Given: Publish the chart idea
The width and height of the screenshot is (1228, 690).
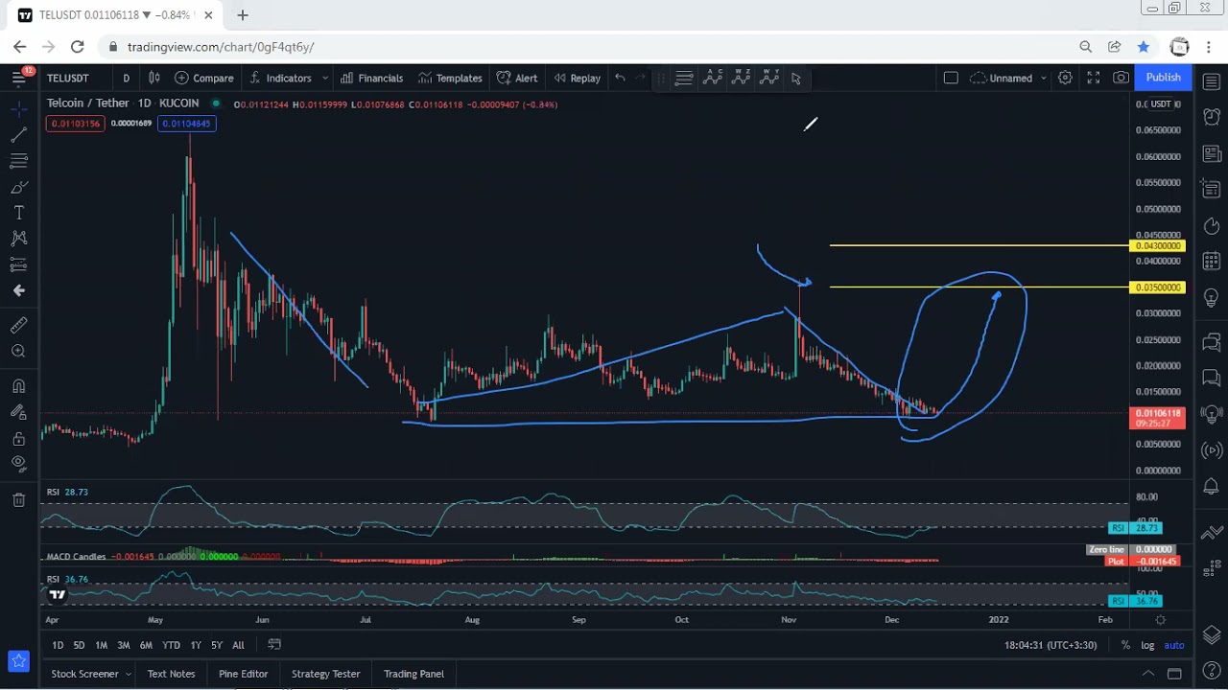Looking at the screenshot, I should (x=1163, y=78).
